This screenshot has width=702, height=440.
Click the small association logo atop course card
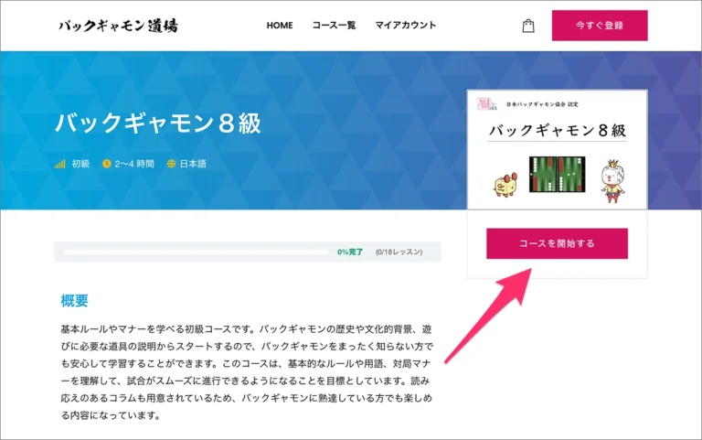(484, 104)
